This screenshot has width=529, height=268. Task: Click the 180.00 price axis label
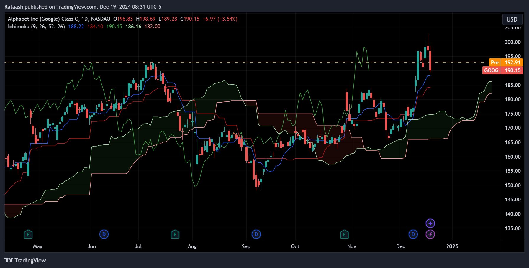513,99
